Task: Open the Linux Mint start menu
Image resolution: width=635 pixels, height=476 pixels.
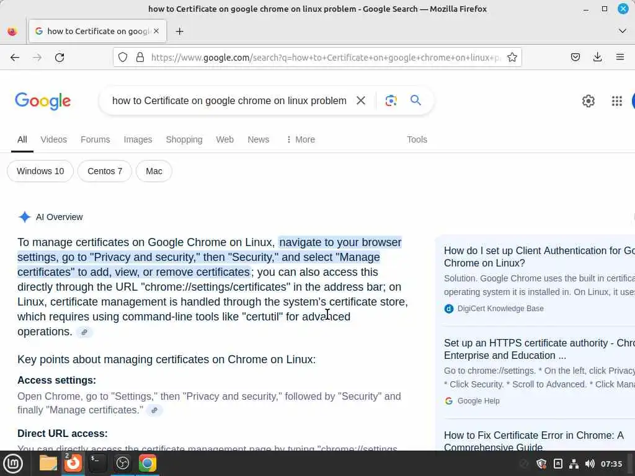Action: point(13,464)
